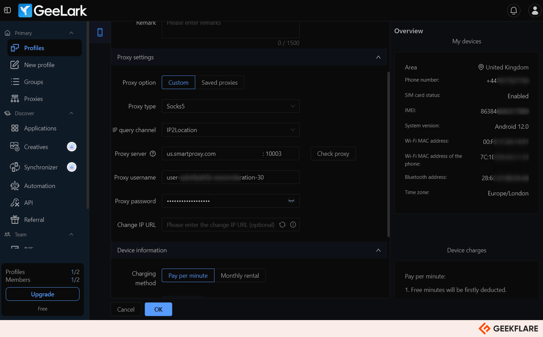
Task: Open API sidebar icon
Action: 15,203
